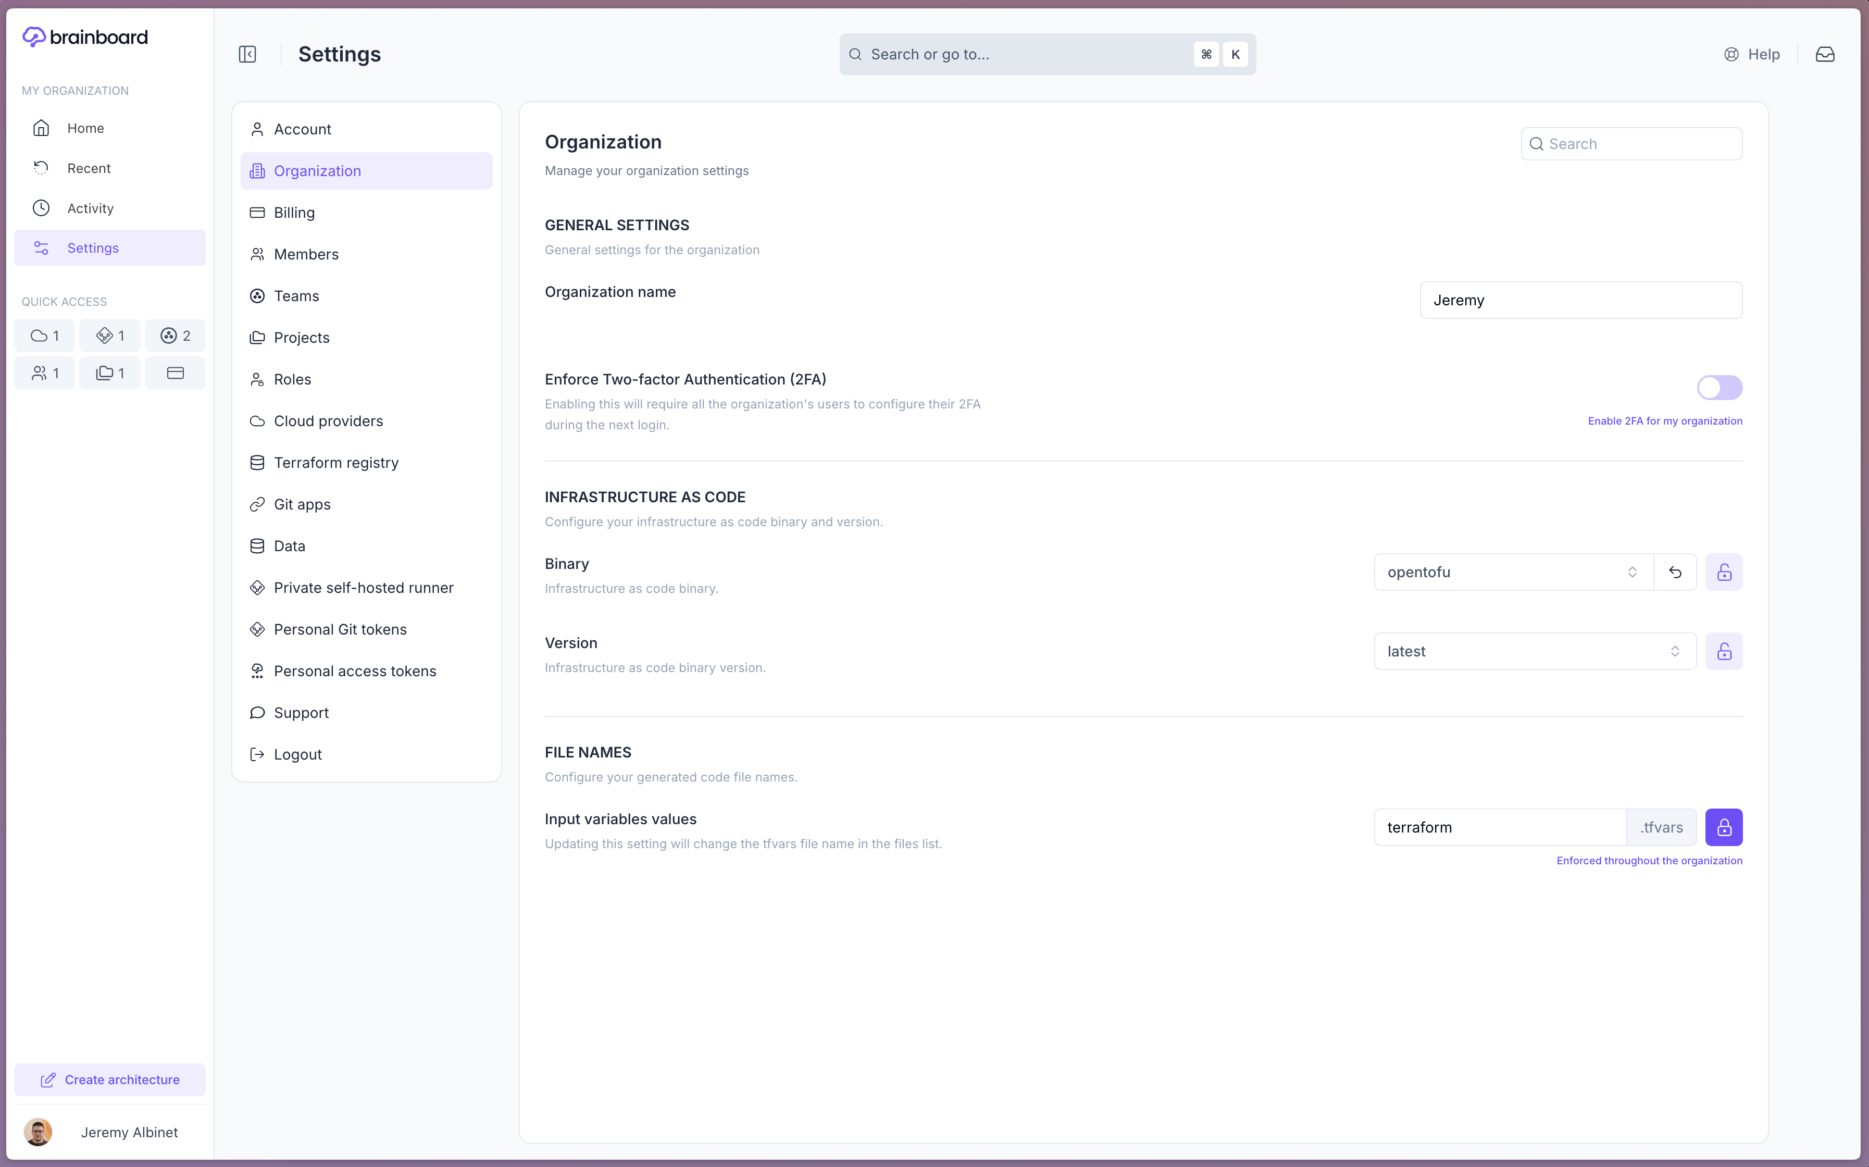Click the projects quick access shortcut

pyautogui.click(x=109, y=374)
